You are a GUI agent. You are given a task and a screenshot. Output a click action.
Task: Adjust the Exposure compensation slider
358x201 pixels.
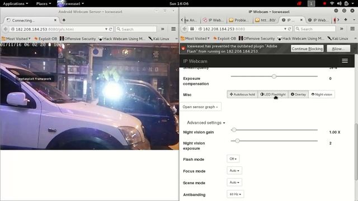point(274,76)
